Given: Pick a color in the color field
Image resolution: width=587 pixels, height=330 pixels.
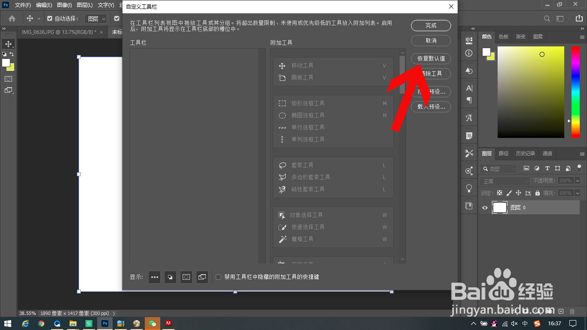Looking at the screenshot, I should click(x=531, y=92).
